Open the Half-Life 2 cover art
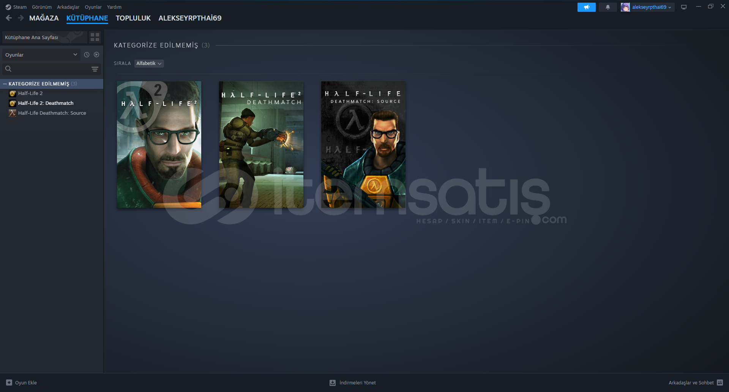Screen dimensions: 729x392 [x=159, y=144]
